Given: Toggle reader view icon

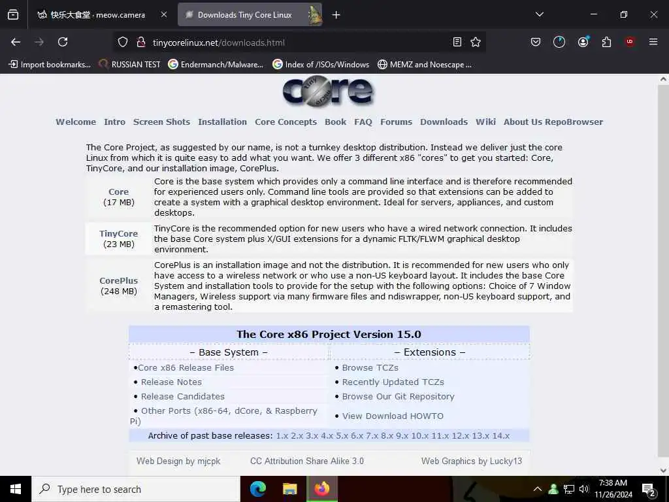Looking at the screenshot, I should pos(457,42).
